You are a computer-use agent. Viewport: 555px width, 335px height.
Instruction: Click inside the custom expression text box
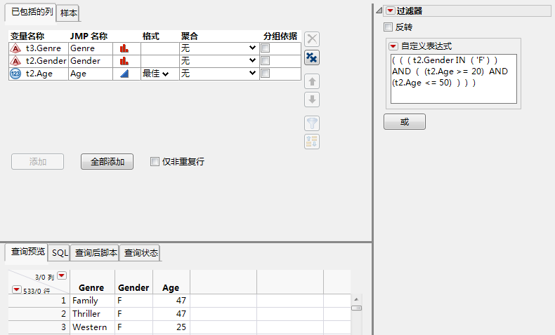[453, 78]
